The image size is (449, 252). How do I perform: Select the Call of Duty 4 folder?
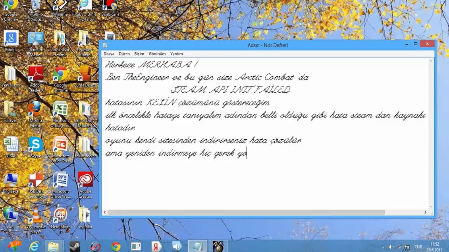(85, 114)
